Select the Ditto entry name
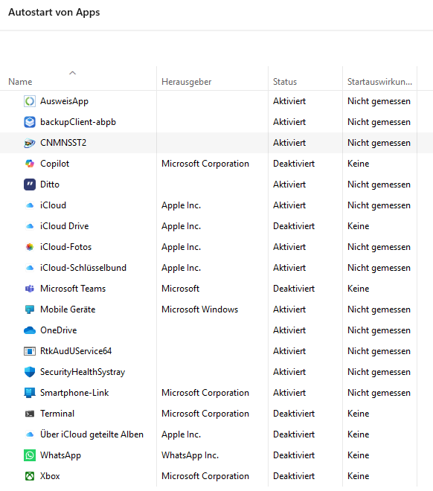 (50, 184)
